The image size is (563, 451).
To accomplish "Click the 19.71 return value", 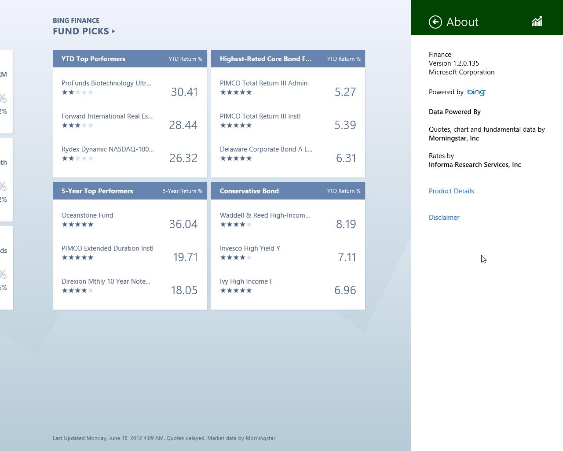I will (x=185, y=257).
